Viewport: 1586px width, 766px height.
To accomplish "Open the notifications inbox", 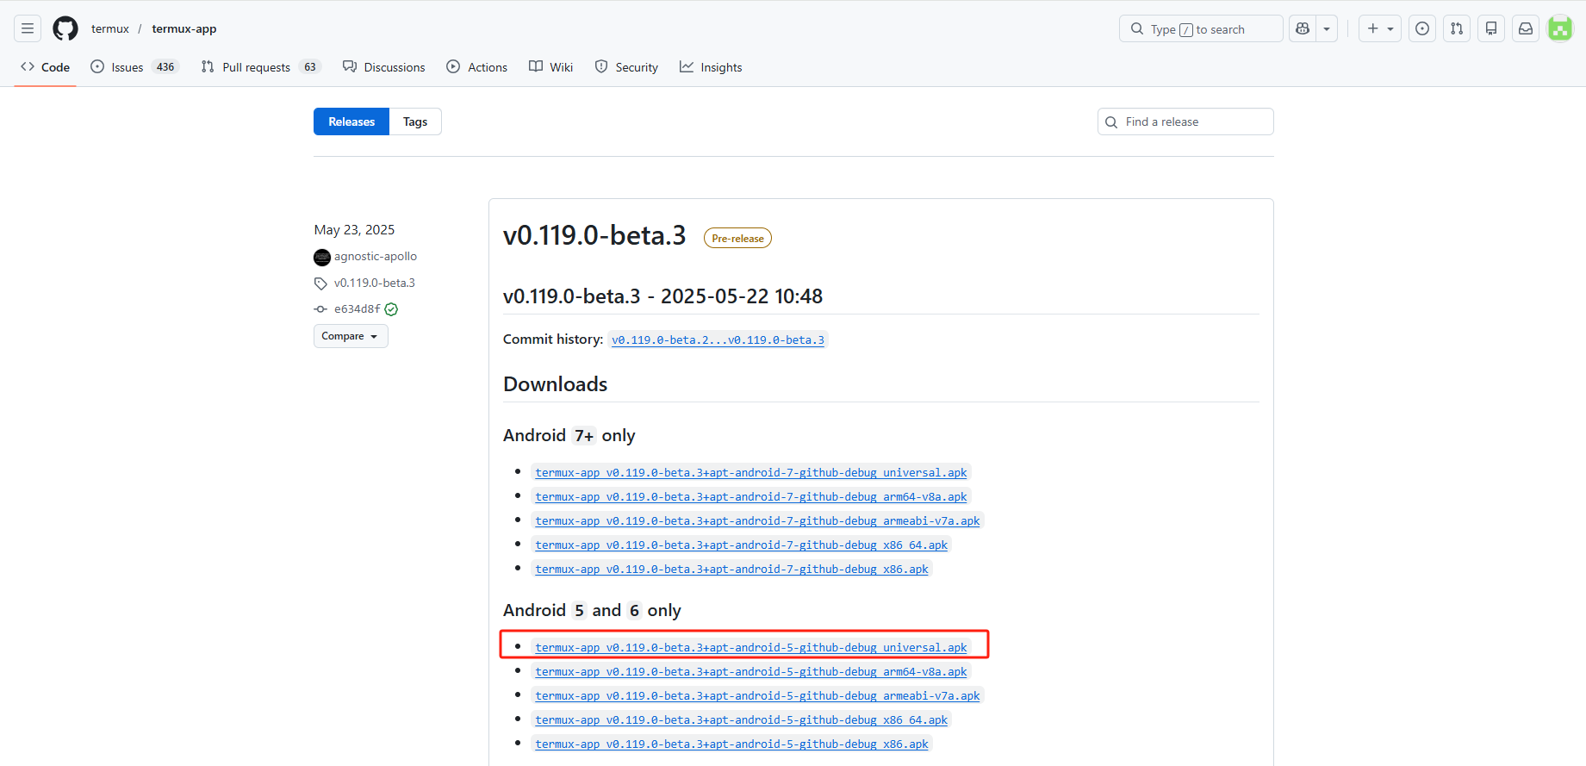I will point(1526,28).
